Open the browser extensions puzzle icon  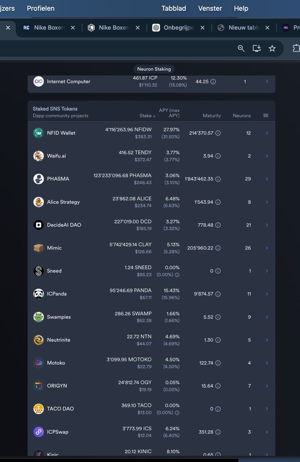[x=296, y=48]
